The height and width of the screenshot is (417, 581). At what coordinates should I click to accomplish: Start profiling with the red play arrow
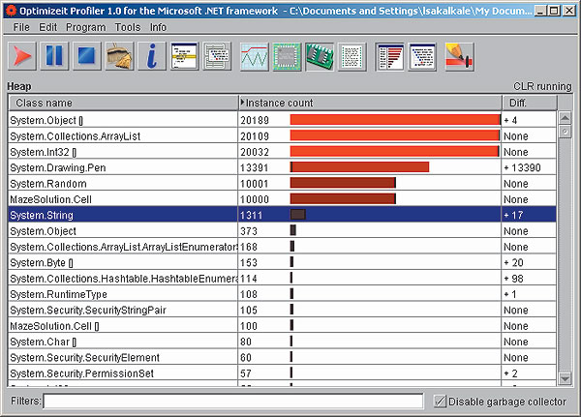[22, 56]
